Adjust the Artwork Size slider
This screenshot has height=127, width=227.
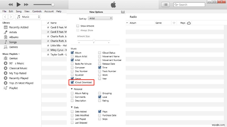click(94, 40)
